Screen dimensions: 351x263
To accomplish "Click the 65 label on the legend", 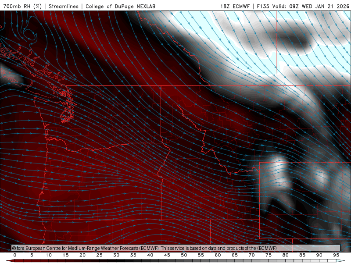I will coord(235,255).
